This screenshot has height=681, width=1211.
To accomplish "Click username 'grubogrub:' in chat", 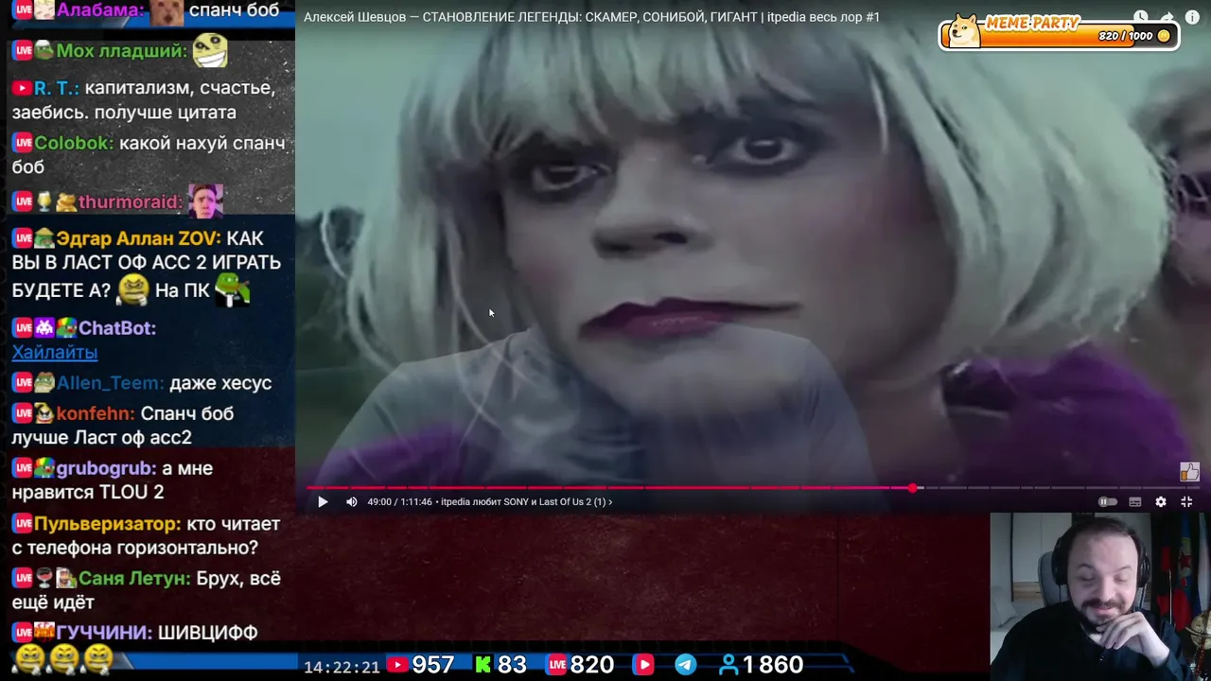I will coord(106,468).
